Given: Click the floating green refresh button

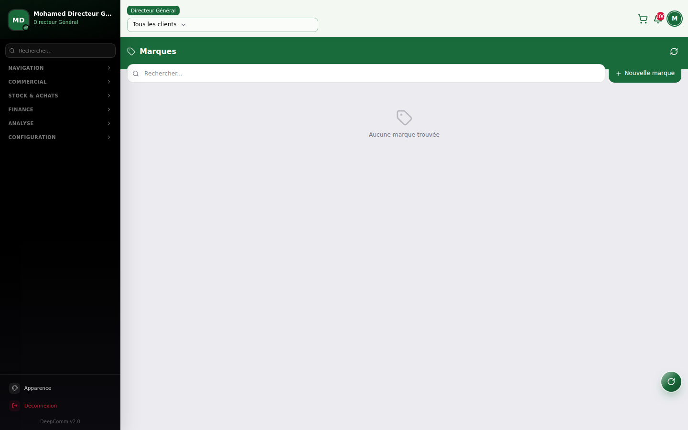Looking at the screenshot, I should tap(671, 382).
